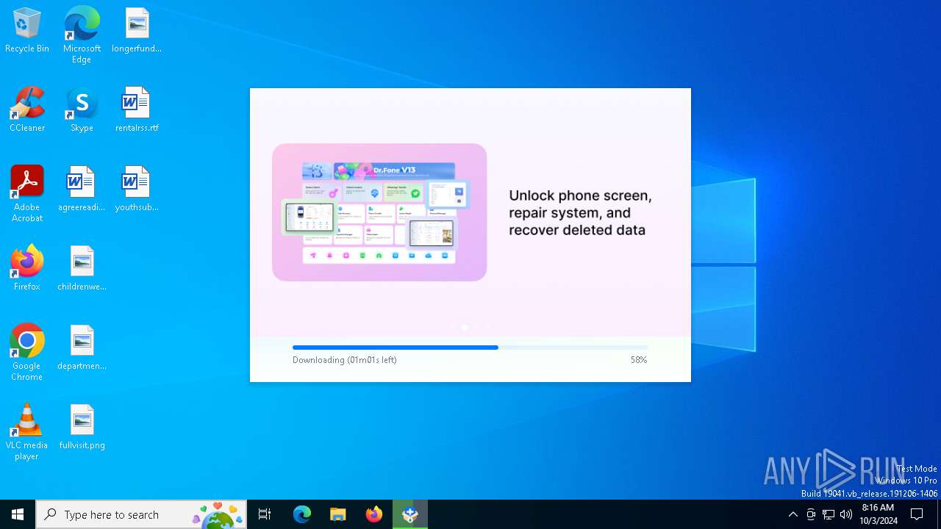Open the network status tray icon
The height and width of the screenshot is (529, 941).
pos(829,514)
